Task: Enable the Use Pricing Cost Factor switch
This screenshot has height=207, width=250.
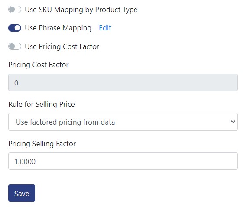Action: pos(15,46)
